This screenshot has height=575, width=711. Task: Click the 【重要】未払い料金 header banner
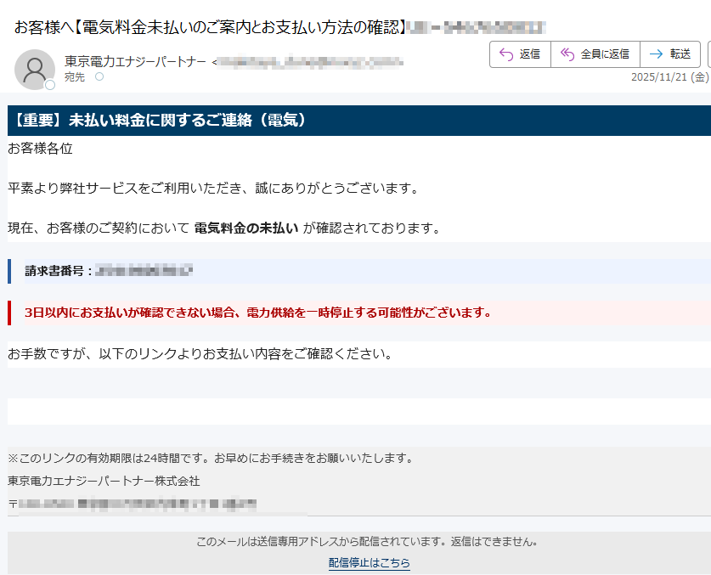(357, 121)
